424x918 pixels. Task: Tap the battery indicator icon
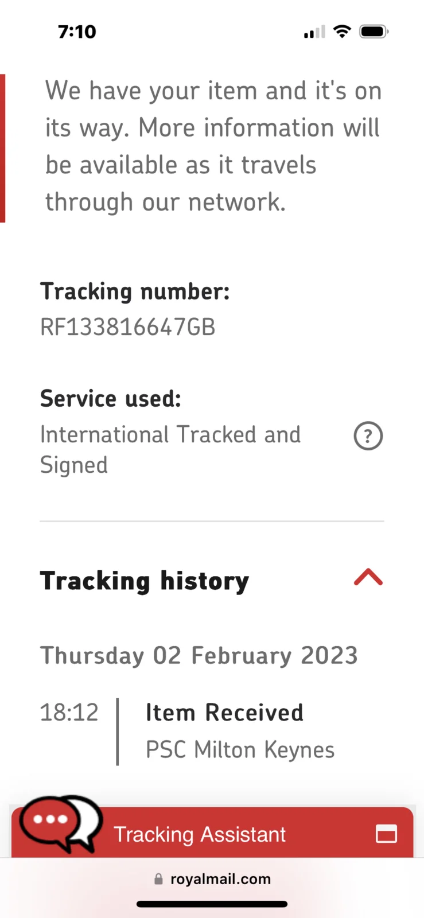[374, 32]
